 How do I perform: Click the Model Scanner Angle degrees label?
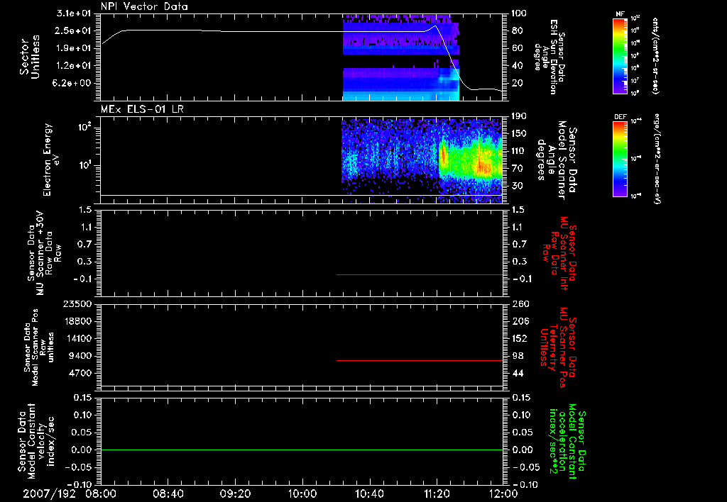tap(557, 160)
